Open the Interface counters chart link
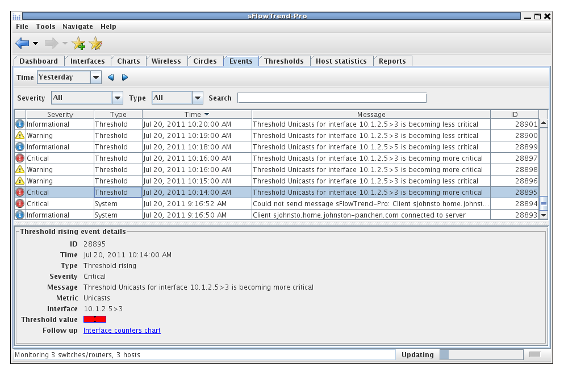564x372 pixels. 122,331
